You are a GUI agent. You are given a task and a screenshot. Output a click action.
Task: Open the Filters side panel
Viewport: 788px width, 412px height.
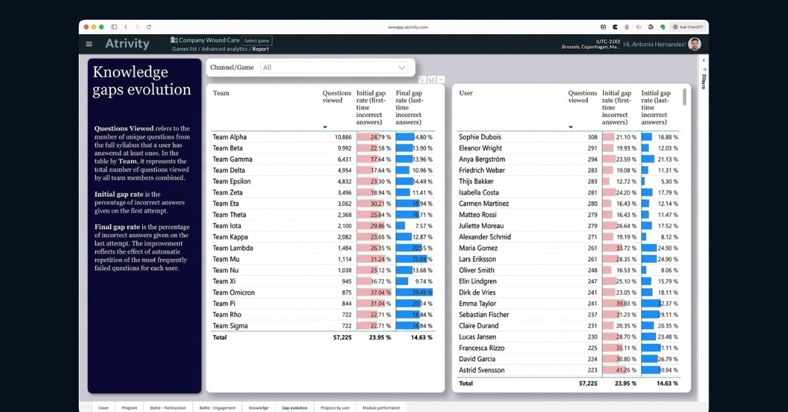point(703,81)
